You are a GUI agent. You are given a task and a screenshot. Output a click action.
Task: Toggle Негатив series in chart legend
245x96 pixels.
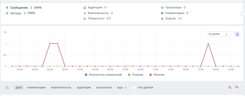[x=157, y=75]
